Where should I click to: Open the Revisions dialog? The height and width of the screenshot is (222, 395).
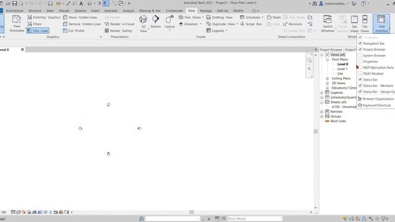(293, 24)
